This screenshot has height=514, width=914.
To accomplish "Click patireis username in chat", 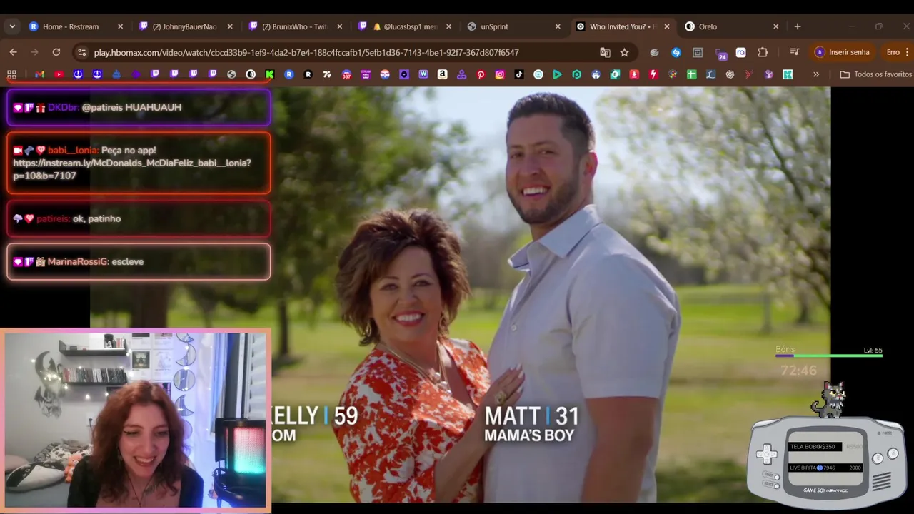I will pos(53,218).
